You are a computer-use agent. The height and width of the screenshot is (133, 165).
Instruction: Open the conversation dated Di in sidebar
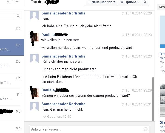click(x=10, y=97)
